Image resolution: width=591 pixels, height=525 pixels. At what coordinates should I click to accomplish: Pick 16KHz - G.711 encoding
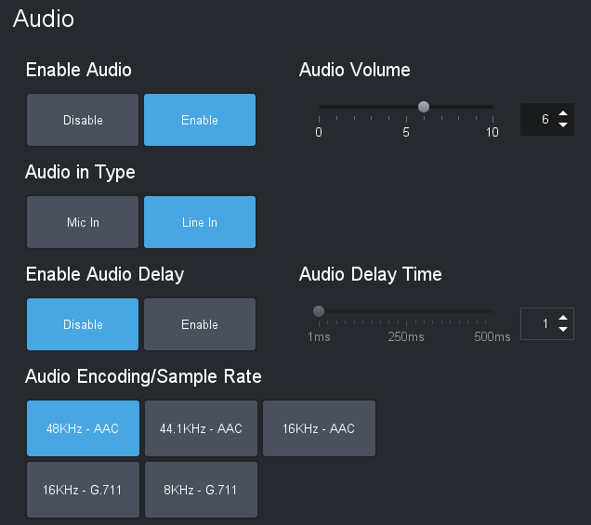[x=83, y=490]
